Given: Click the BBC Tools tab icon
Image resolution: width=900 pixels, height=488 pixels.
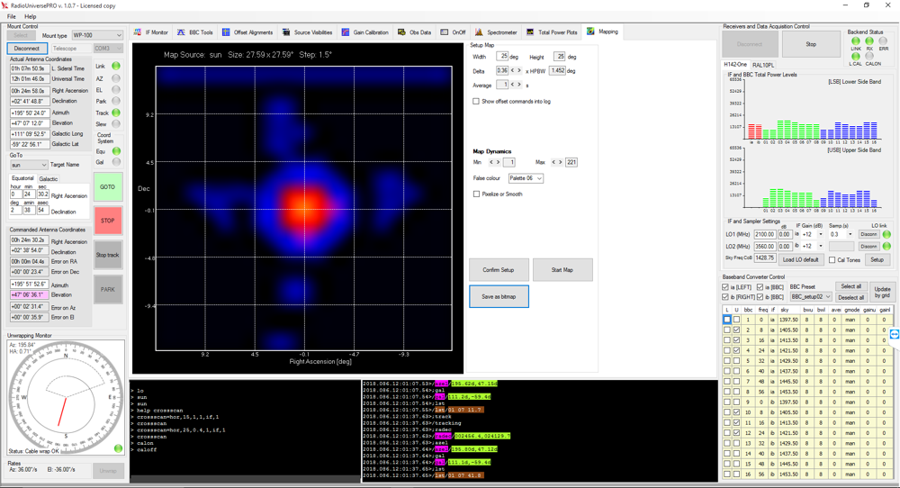Looking at the screenshot, I should coord(181,32).
